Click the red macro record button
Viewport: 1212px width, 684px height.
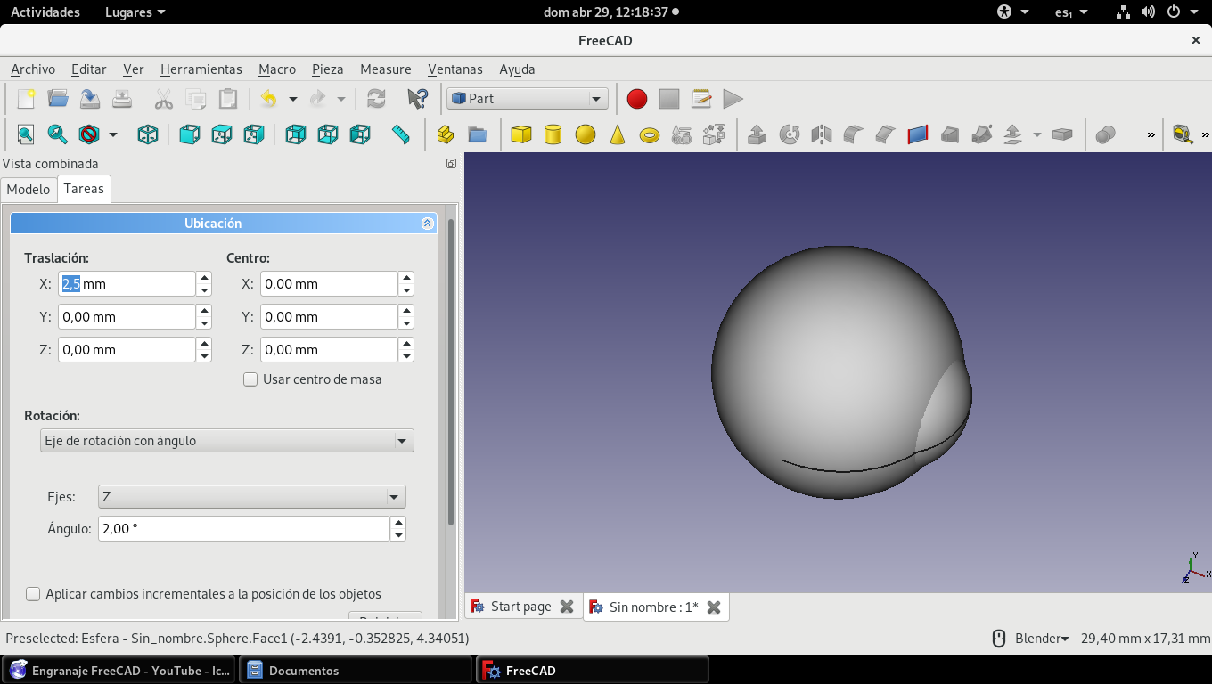click(x=636, y=99)
